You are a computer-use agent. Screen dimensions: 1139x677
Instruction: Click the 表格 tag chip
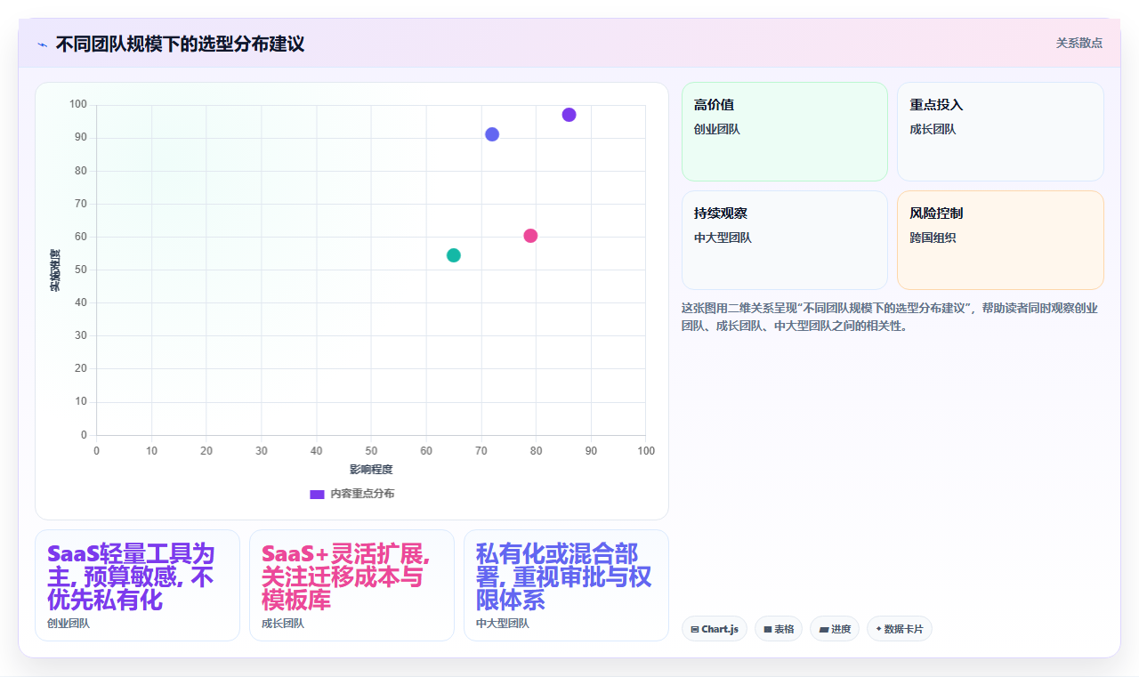779,629
